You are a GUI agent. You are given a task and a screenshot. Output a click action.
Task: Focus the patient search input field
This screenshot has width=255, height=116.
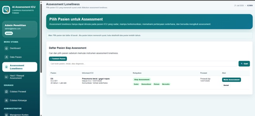[143, 64]
